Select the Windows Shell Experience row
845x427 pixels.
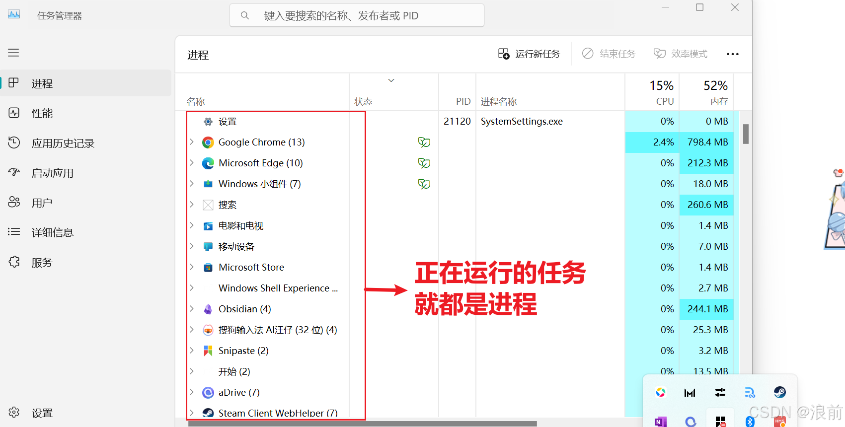coord(278,288)
